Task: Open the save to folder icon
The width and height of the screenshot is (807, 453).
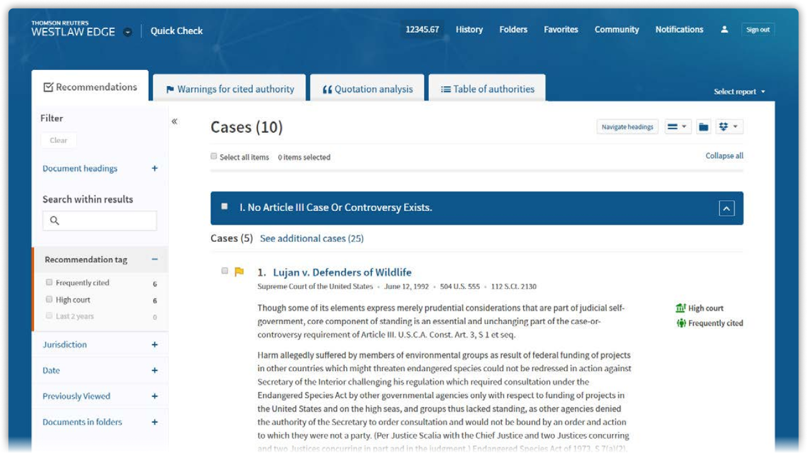Action: (704, 127)
